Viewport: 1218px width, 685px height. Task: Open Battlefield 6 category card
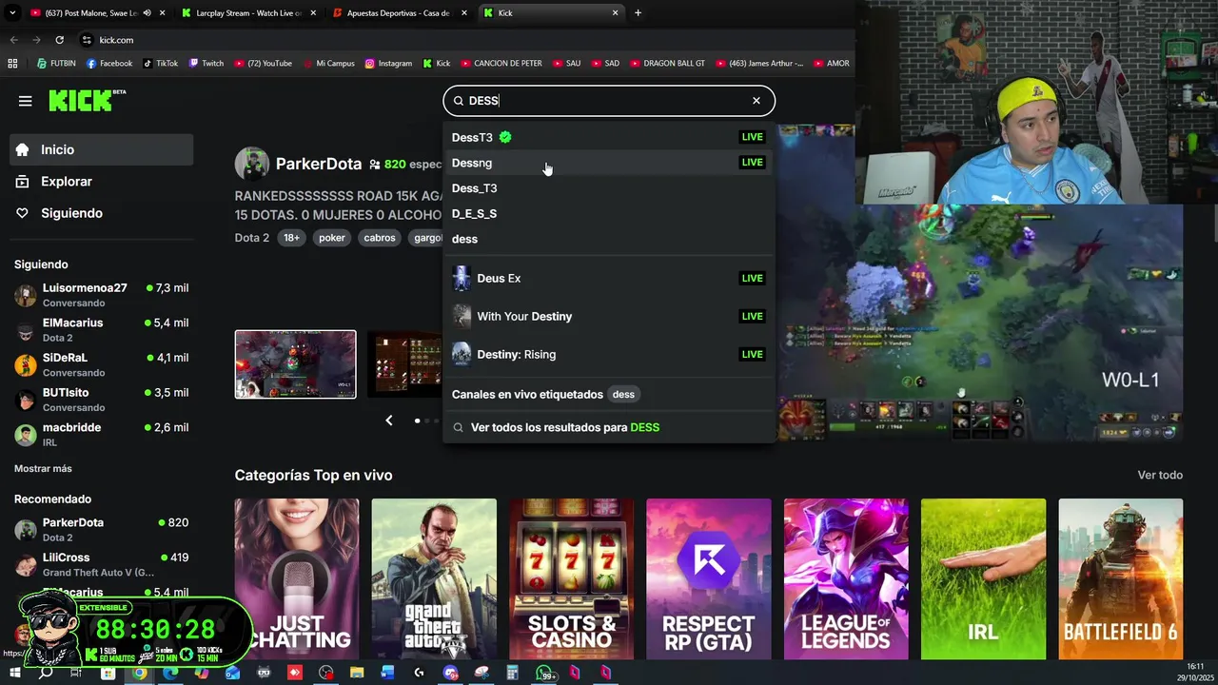click(1121, 578)
